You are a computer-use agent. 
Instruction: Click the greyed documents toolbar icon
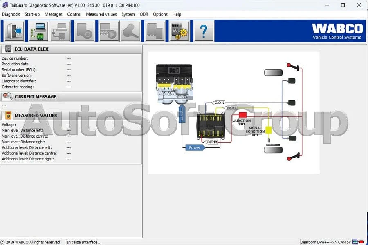(x=155, y=31)
